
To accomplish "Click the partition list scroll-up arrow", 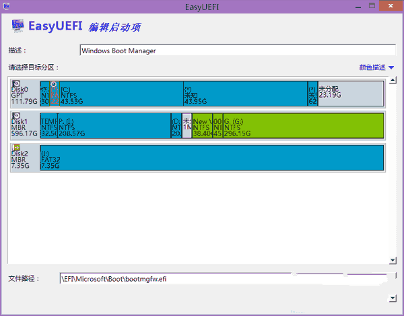I will point(393,80).
